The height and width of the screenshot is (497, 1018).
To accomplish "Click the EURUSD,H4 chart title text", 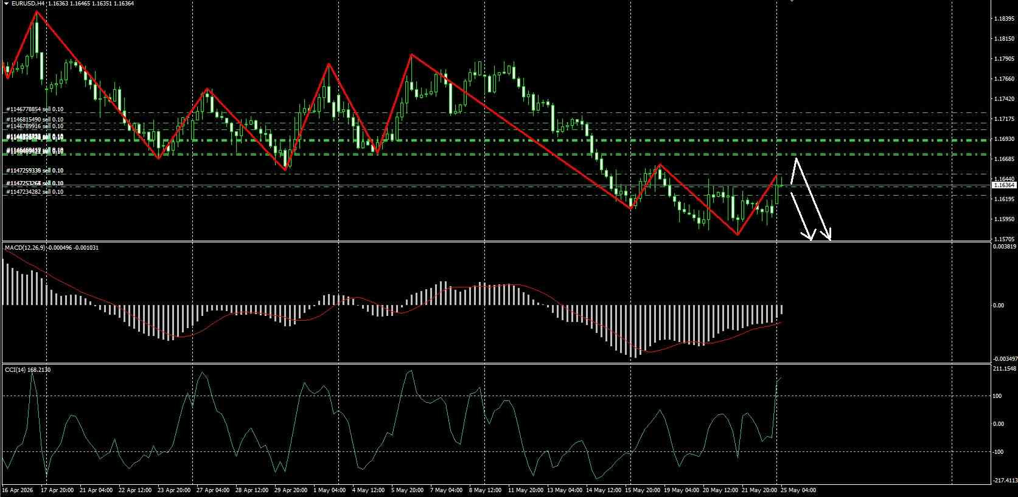I will pos(27,4).
